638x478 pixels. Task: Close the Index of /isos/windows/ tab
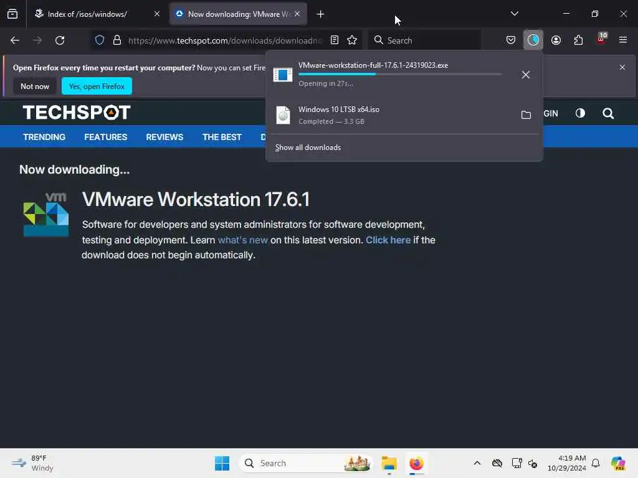pyautogui.click(x=157, y=14)
